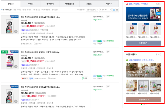Switch to grid view layout icon
The height and width of the screenshot is (108, 167).
[117, 10]
